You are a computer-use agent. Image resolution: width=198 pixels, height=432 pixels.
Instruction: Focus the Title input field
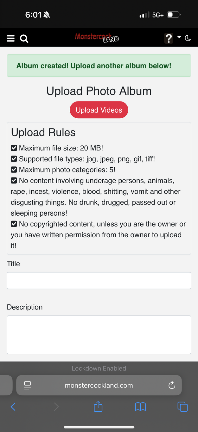pos(99,281)
